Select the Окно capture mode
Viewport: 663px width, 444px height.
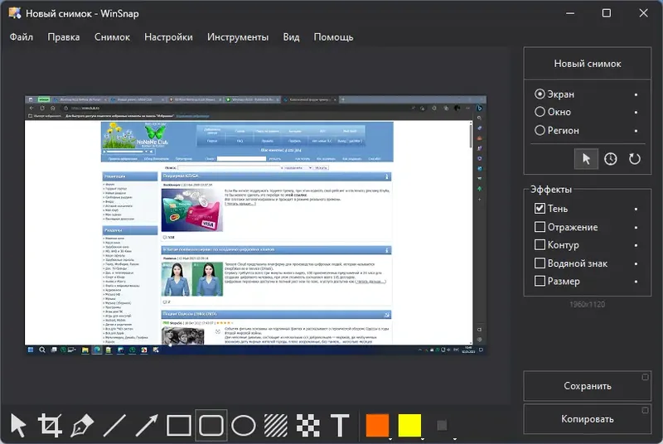pyautogui.click(x=553, y=112)
